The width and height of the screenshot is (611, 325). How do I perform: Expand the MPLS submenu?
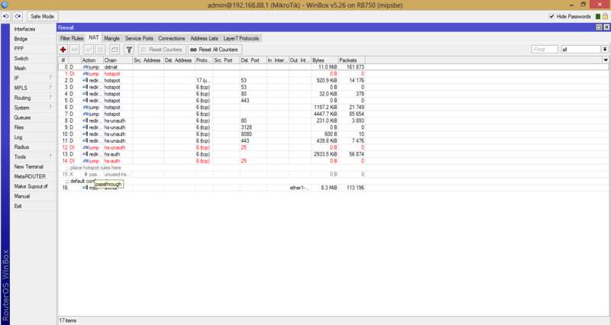(33, 88)
